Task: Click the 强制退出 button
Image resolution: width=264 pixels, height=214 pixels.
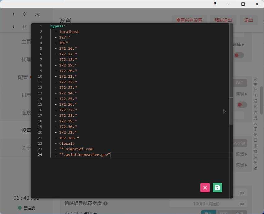Action: tap(223, 20)
